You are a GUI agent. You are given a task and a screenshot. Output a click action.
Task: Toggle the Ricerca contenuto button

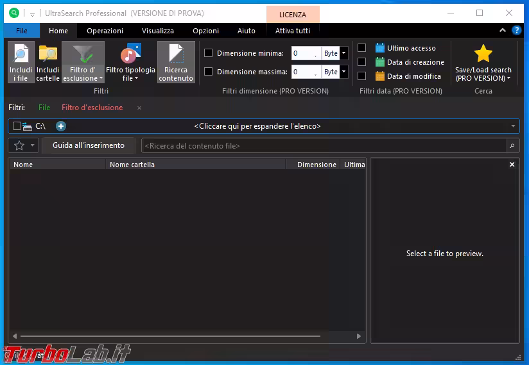point(176,62)
